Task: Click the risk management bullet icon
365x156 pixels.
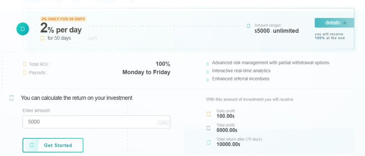Action: pyautogui.click(x=207, y=64)
